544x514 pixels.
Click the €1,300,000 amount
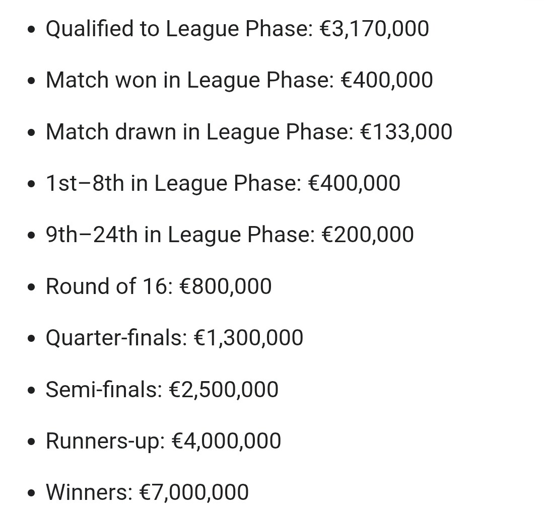point(248,338)
